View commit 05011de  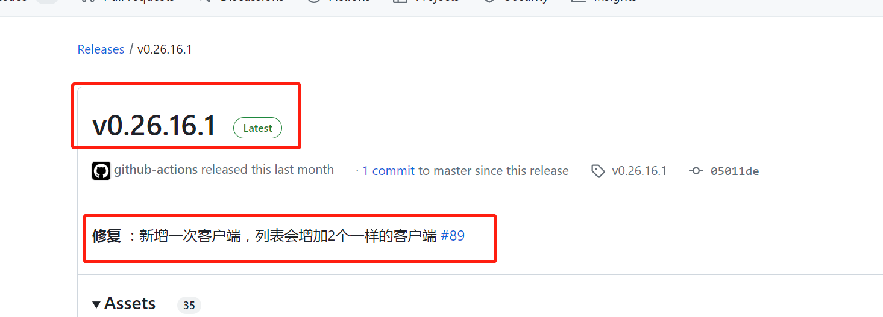735,171
